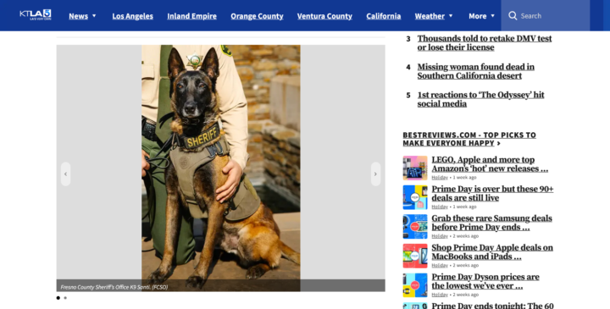610x309 pixels.
Task: Open "1st reactions to 'The Odyssey'" headline
Action: (480, 100)
